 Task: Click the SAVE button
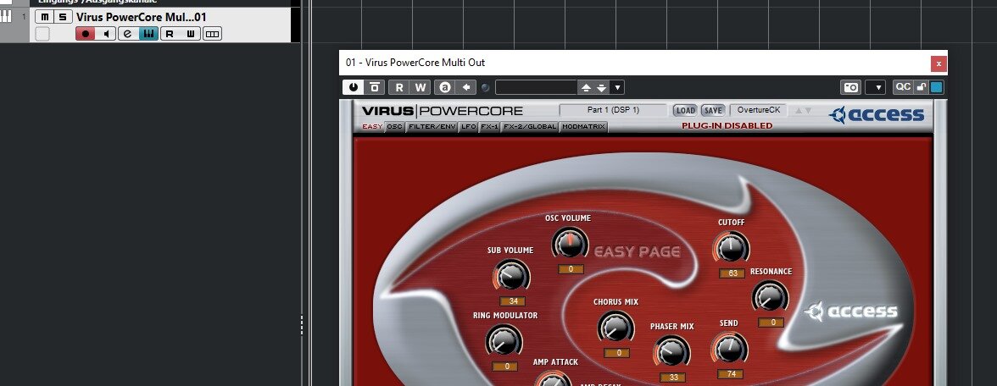714,110
